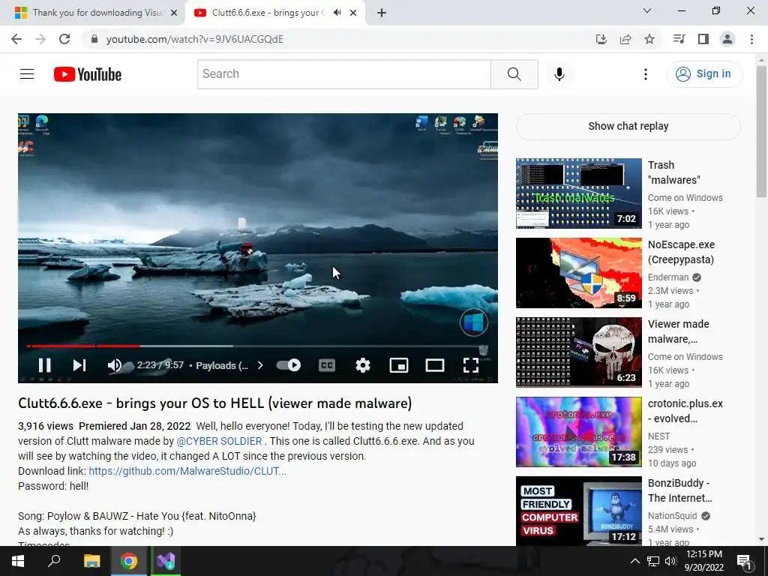
Task: Click the address bar URL
Action: click(194, 39)
